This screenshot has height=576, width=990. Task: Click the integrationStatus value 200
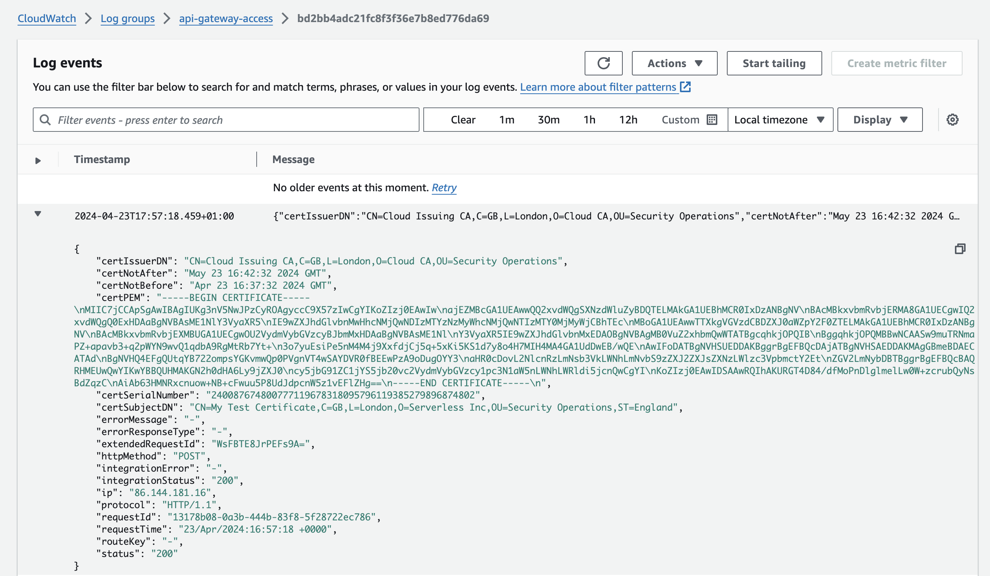point(225,480)
